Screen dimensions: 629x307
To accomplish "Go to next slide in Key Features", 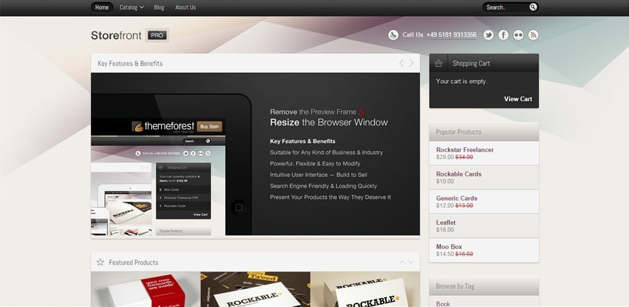I will pyautogui.click(x=411, y=63).
